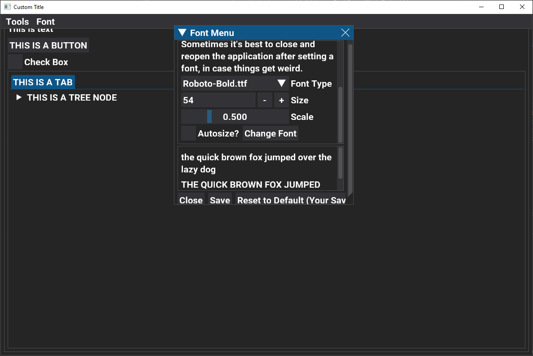Open the Tools menu

coord(17,21)
